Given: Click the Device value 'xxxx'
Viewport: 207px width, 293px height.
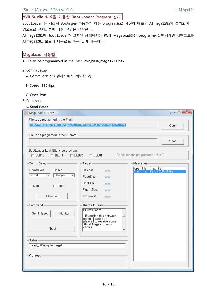Looking at the screenshot, I should (x=107, y=171).
